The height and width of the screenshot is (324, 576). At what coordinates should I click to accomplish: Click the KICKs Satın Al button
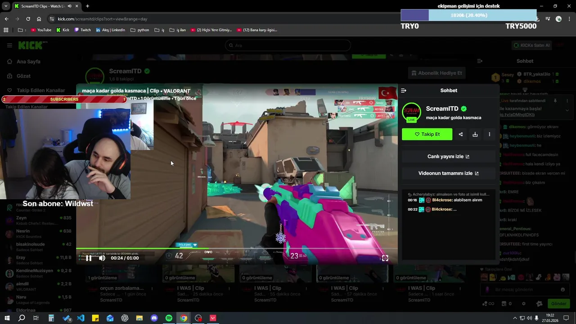coord(531,45)
